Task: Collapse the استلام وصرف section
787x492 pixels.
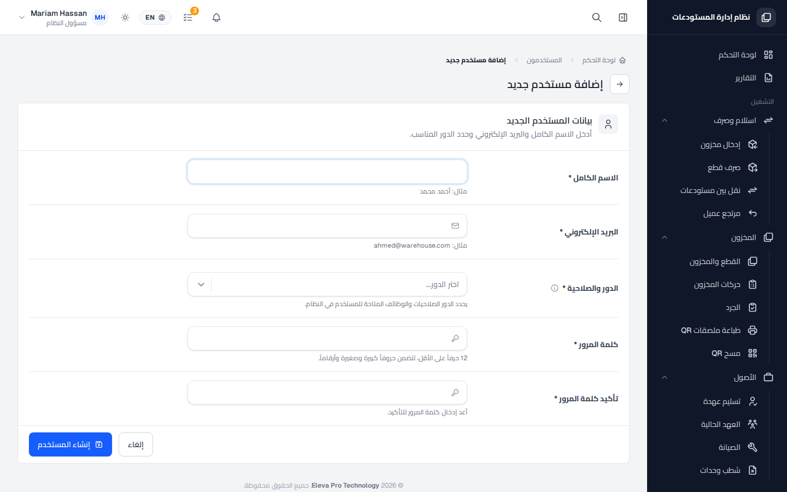Action: pyautogui.click(x=665, y=120)
